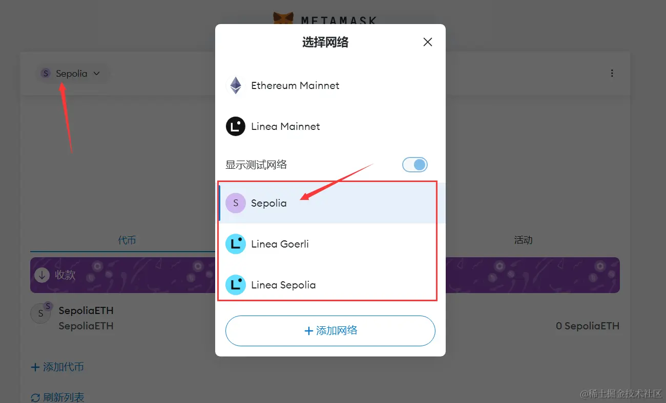666x403 pixels.
Task: Click the 添加网络 button
Action: coord(330,331)
